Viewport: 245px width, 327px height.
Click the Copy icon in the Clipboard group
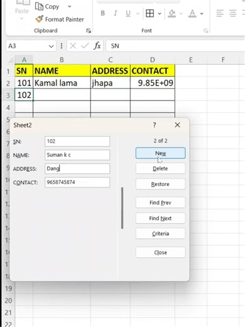pyautogui.click(x=39, y=6)
